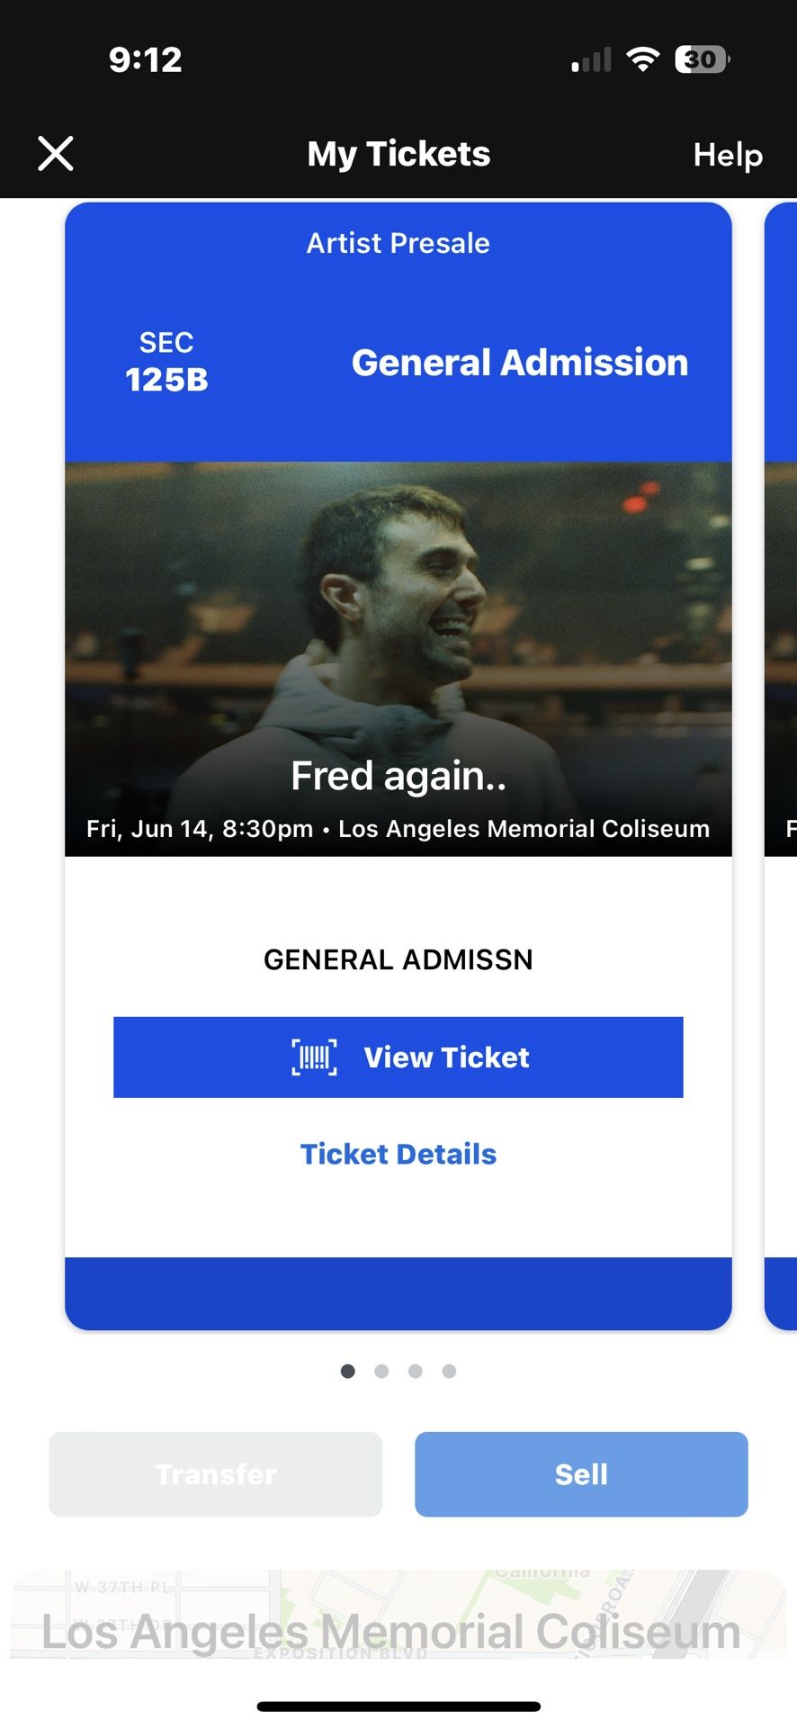
Task: Tap the Wi-Fi status icon
Action: [x=643, y=59]
